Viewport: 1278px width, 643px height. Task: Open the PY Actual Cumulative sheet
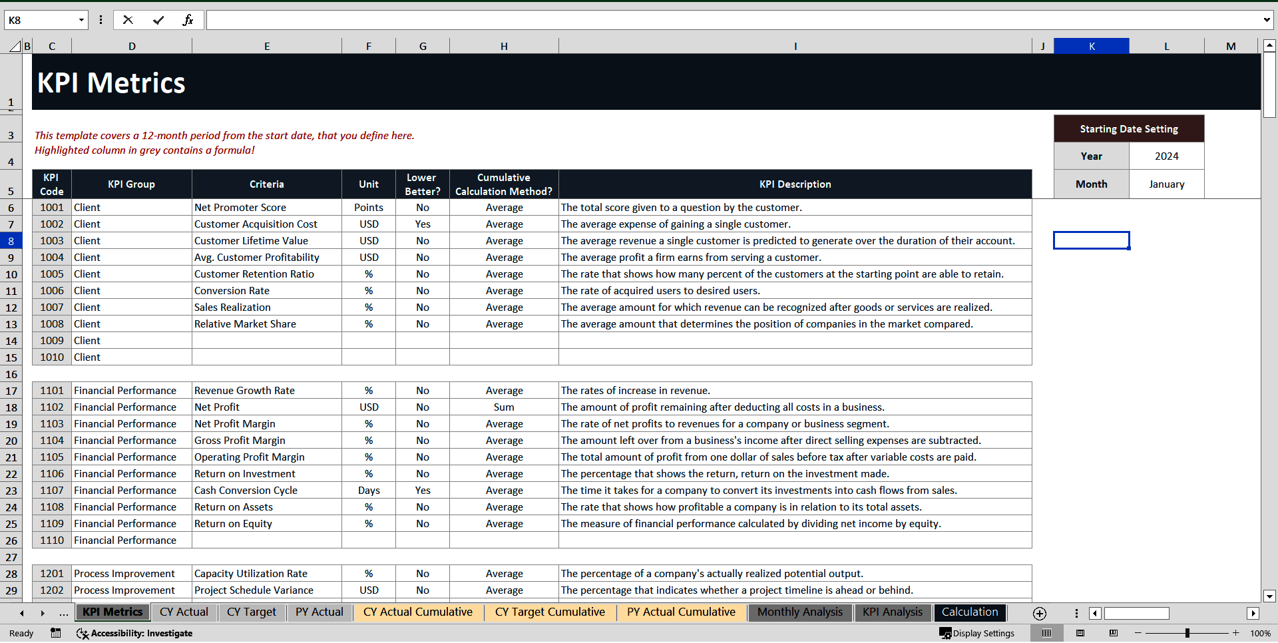point(681,612)
